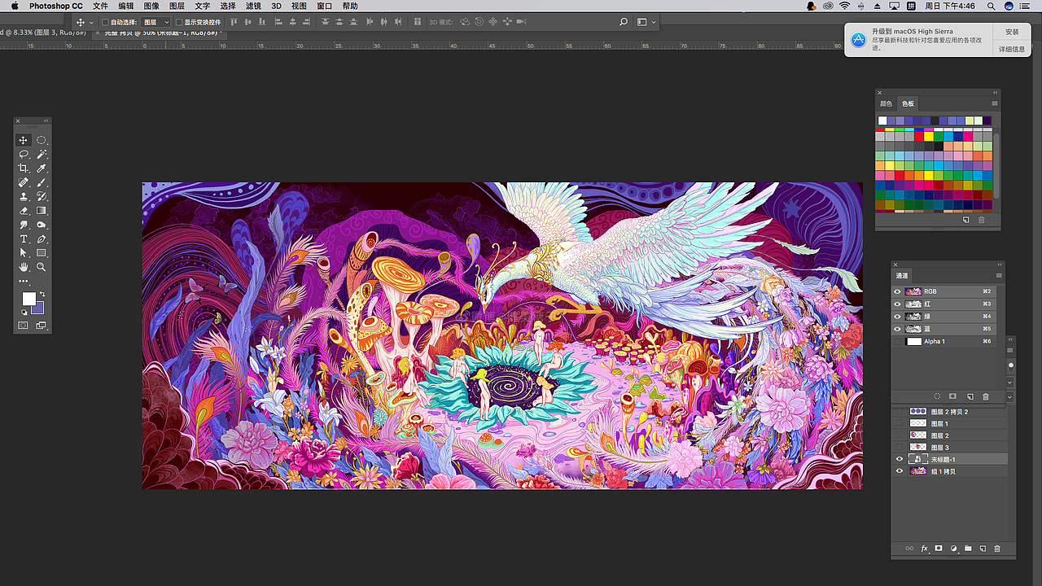Open the workspace switcher dropdown
The image size is (1042, 586).
pyautogui.click(x=646, y=22)
